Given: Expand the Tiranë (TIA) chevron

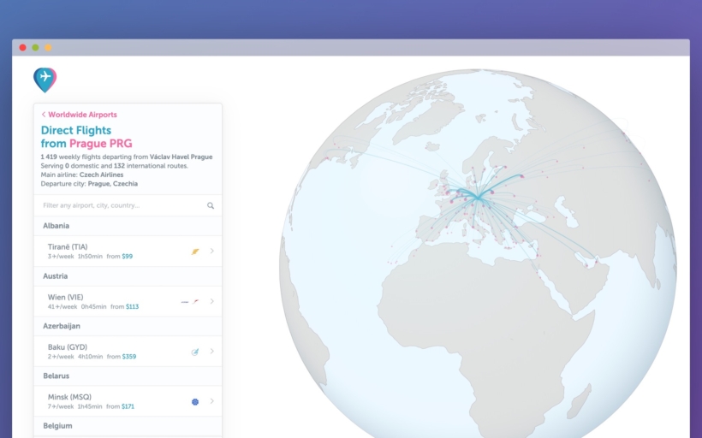Looking at the screenshot, I should [211, 251].
